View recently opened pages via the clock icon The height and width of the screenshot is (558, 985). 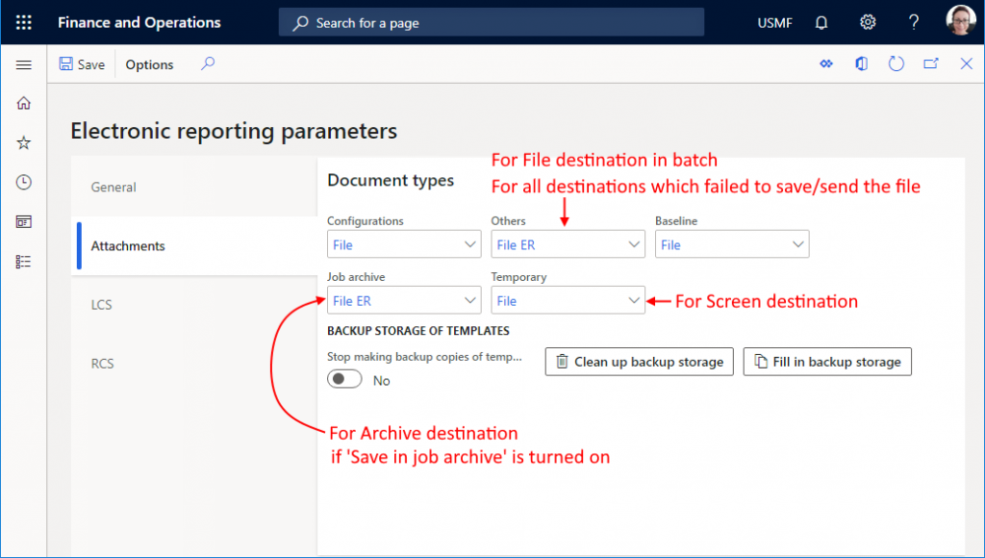[24, 182]
